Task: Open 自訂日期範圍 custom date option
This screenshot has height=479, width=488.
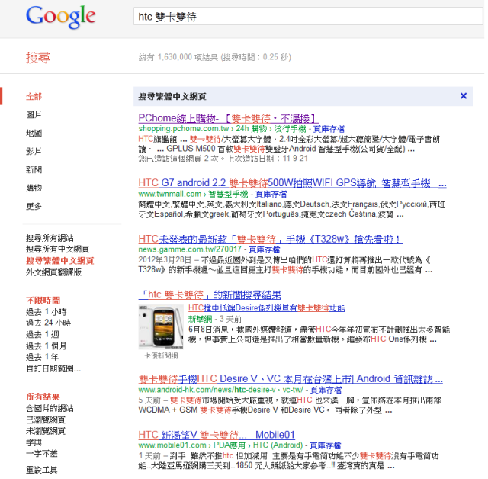Action: pyautogui.click(x=53, y=369)
